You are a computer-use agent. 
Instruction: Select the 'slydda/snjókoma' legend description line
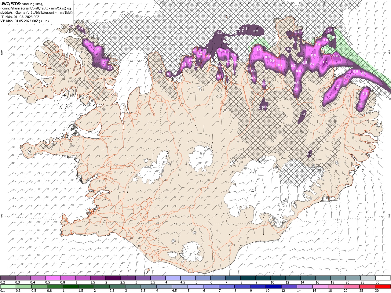pos(37,13)
